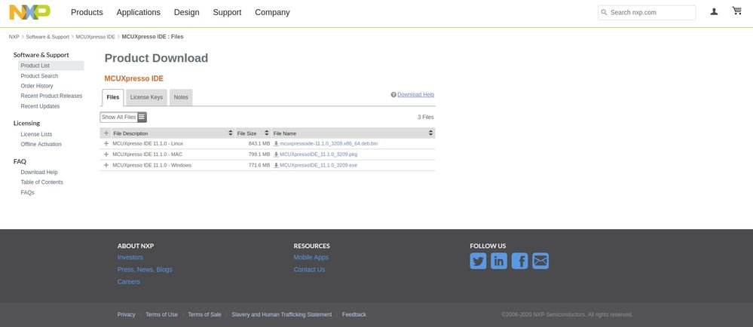Image resolution: width=753 pixels, height=327 pixels.
Task: Open Slavery and Human Trafficking Statement link
Action: (x=281, y=314)
